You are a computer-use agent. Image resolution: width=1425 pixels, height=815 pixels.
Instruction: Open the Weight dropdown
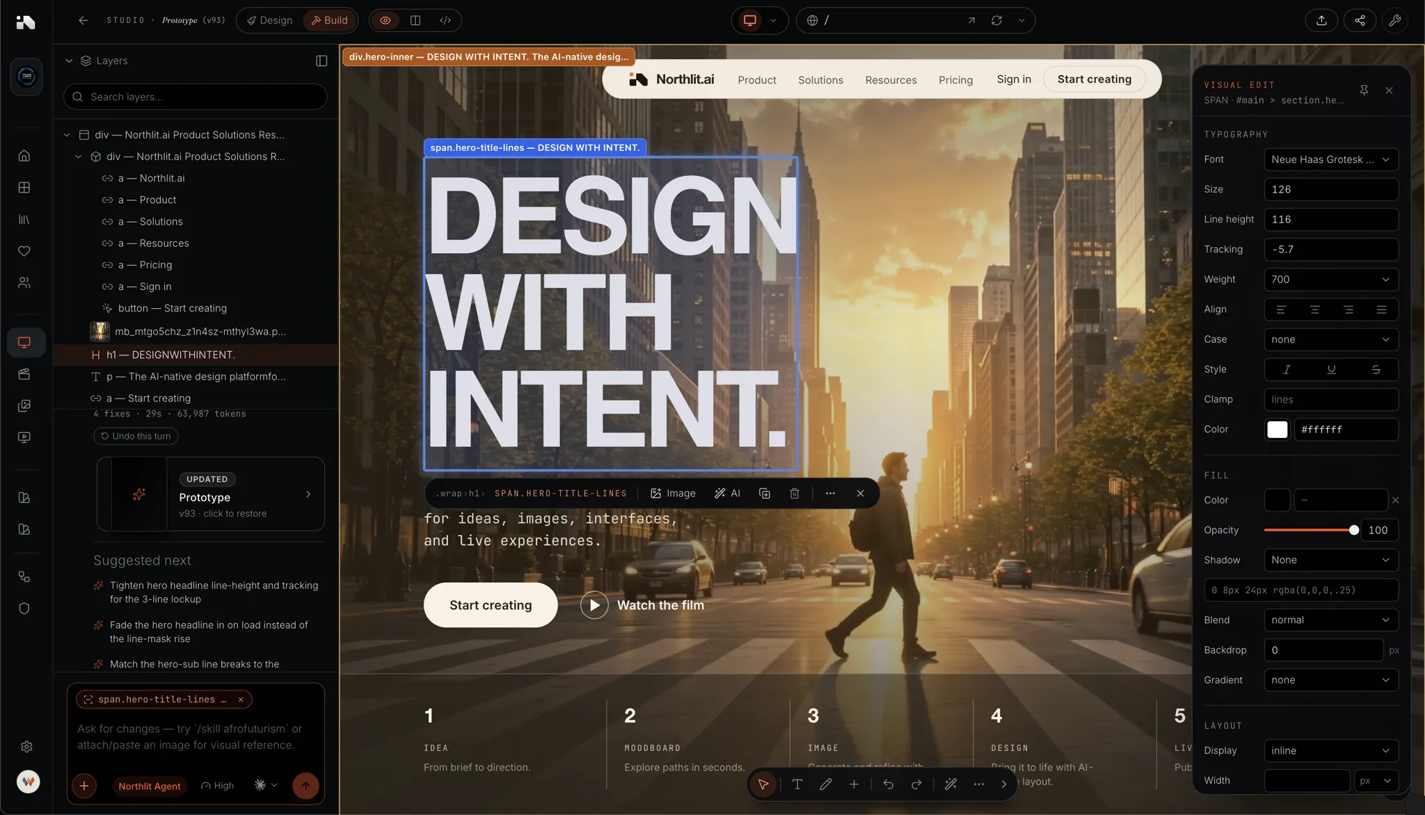(1330, 280)
